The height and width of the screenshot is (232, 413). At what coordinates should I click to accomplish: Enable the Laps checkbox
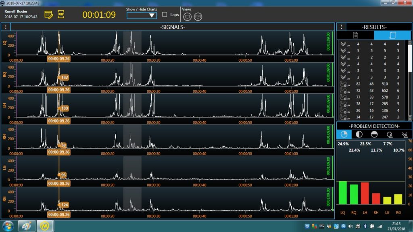[165, 14]
